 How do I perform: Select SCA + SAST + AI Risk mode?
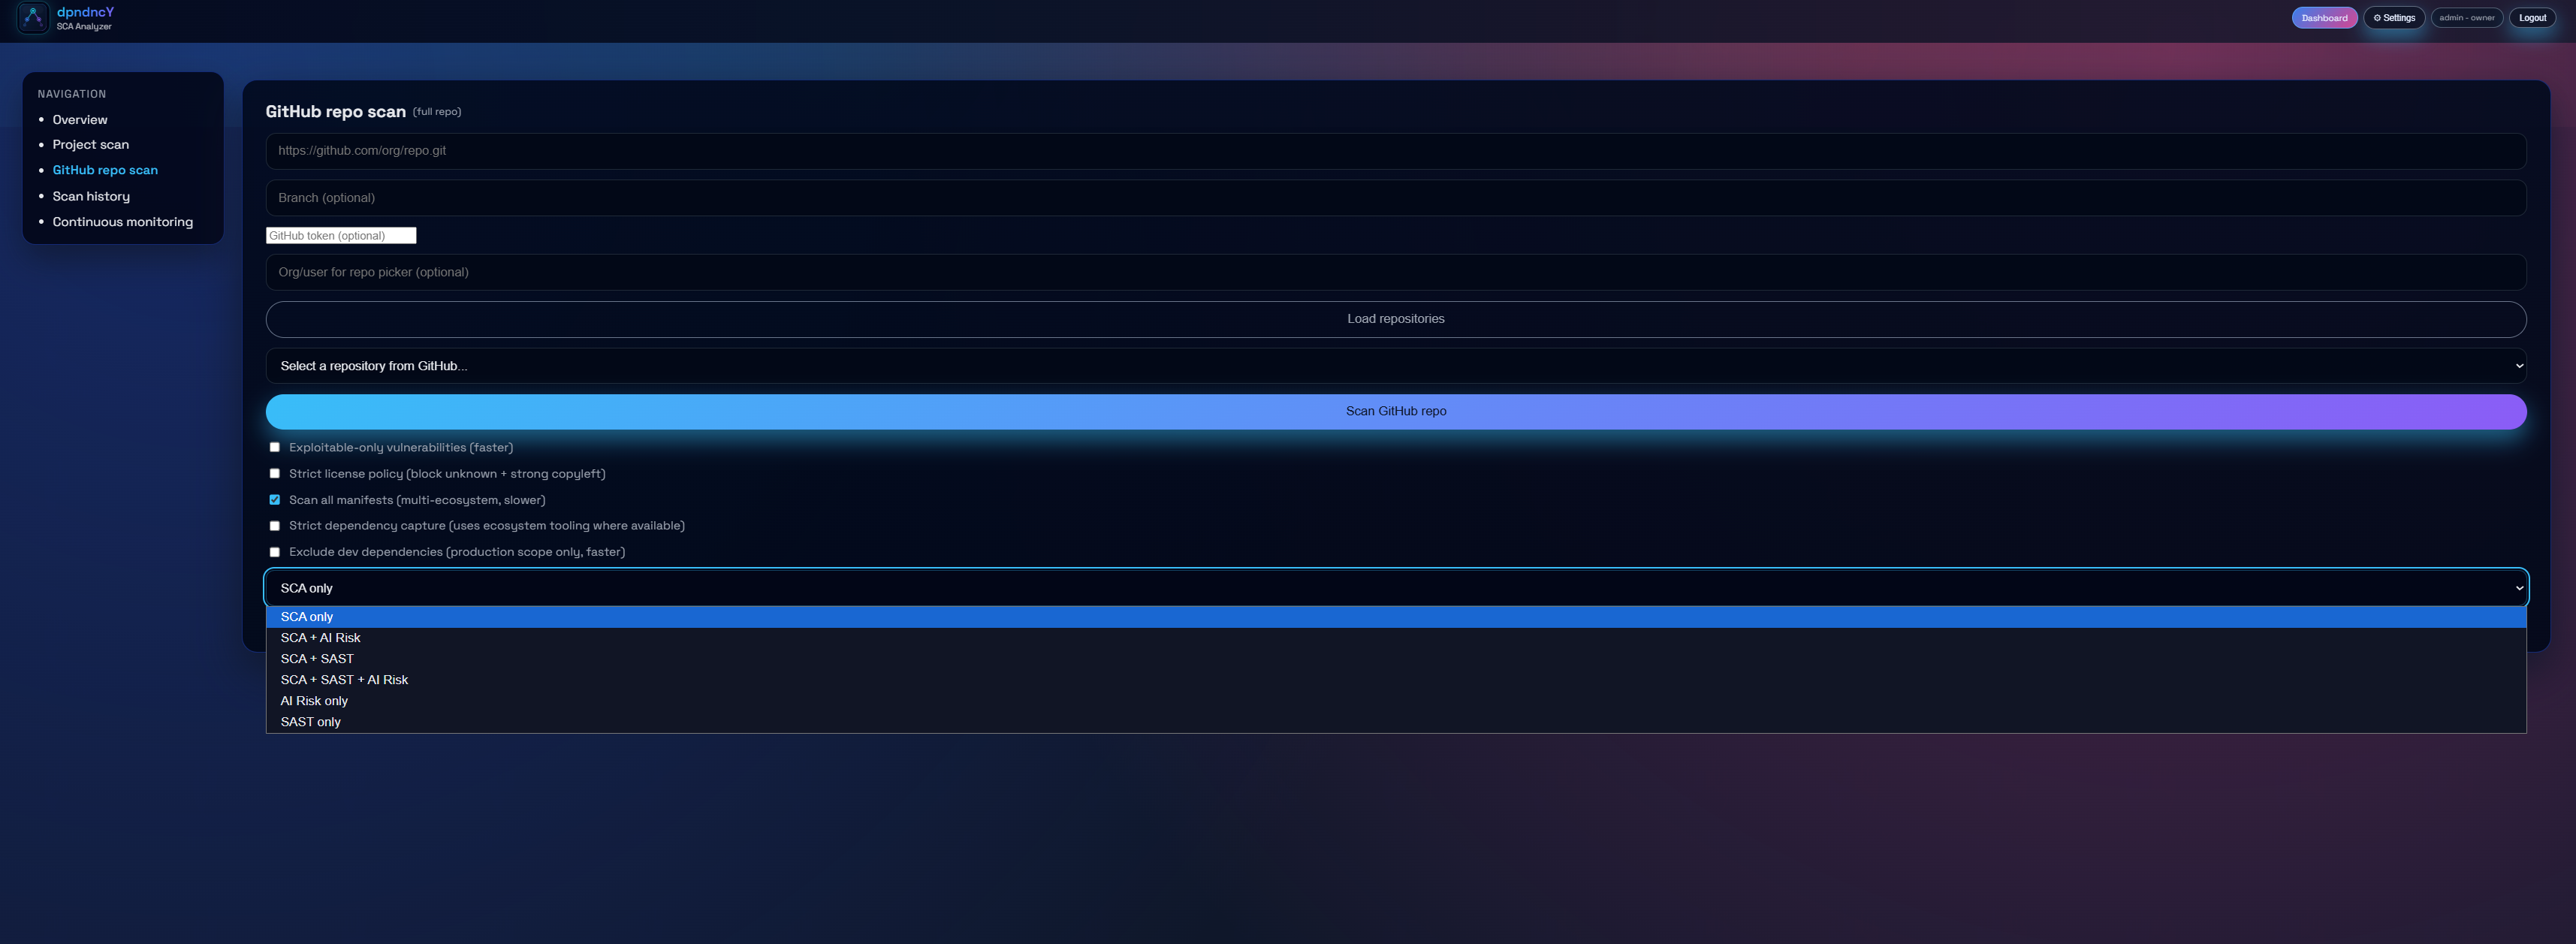344,679
